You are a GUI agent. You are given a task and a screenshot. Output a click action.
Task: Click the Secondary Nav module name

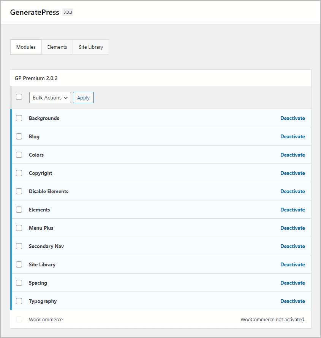(46, 247)
